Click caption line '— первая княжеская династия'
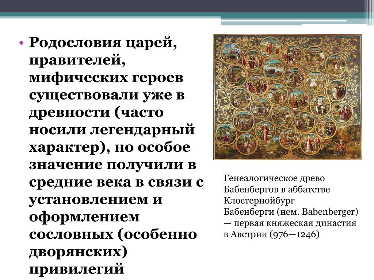Viewport: 374px width, 280px height. coord(290,223)
